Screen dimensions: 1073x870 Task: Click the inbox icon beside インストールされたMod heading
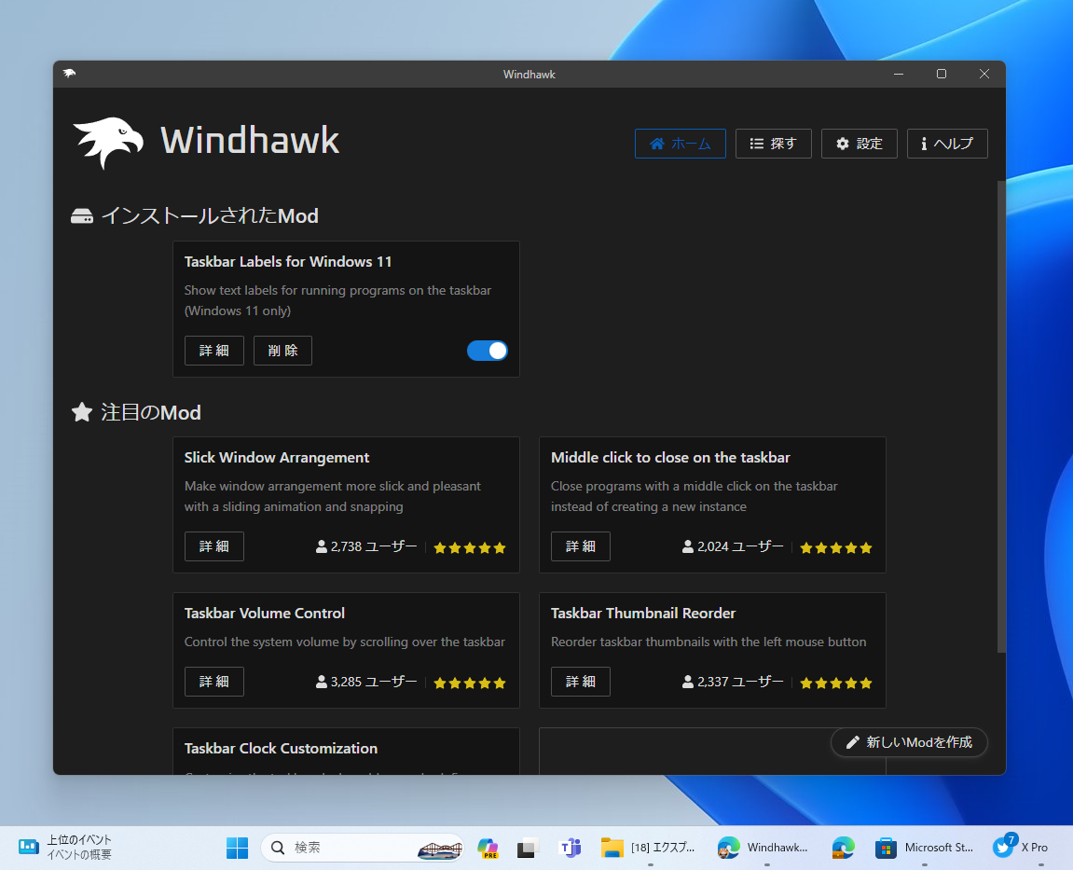(82, 214)
